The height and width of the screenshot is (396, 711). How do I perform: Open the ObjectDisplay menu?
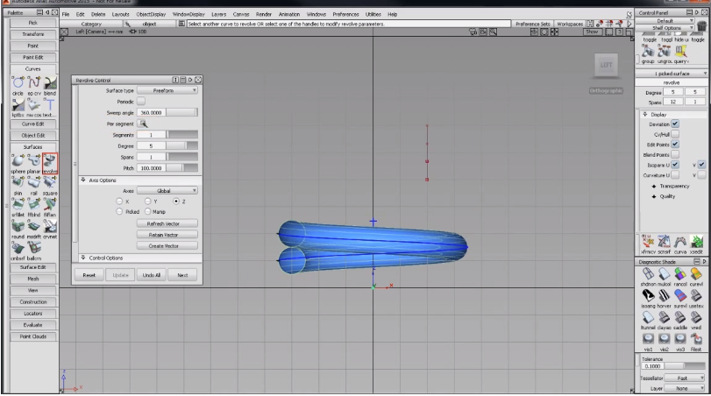click(x=151, y=14)
